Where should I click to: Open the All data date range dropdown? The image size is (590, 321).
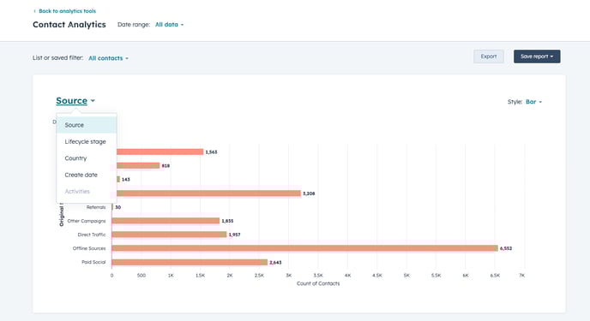(169, 25)
